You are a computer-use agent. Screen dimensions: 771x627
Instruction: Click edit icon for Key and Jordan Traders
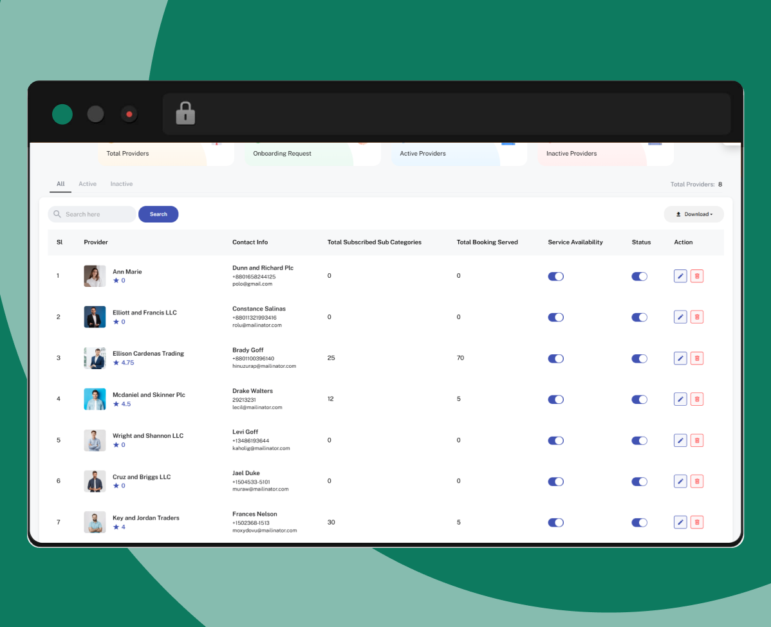pos(680,522)
